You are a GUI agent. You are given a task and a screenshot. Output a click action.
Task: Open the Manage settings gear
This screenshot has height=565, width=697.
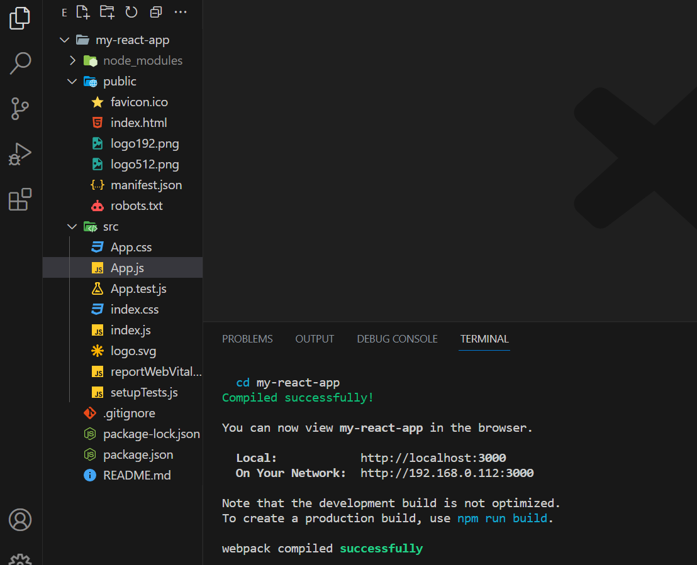21,558
